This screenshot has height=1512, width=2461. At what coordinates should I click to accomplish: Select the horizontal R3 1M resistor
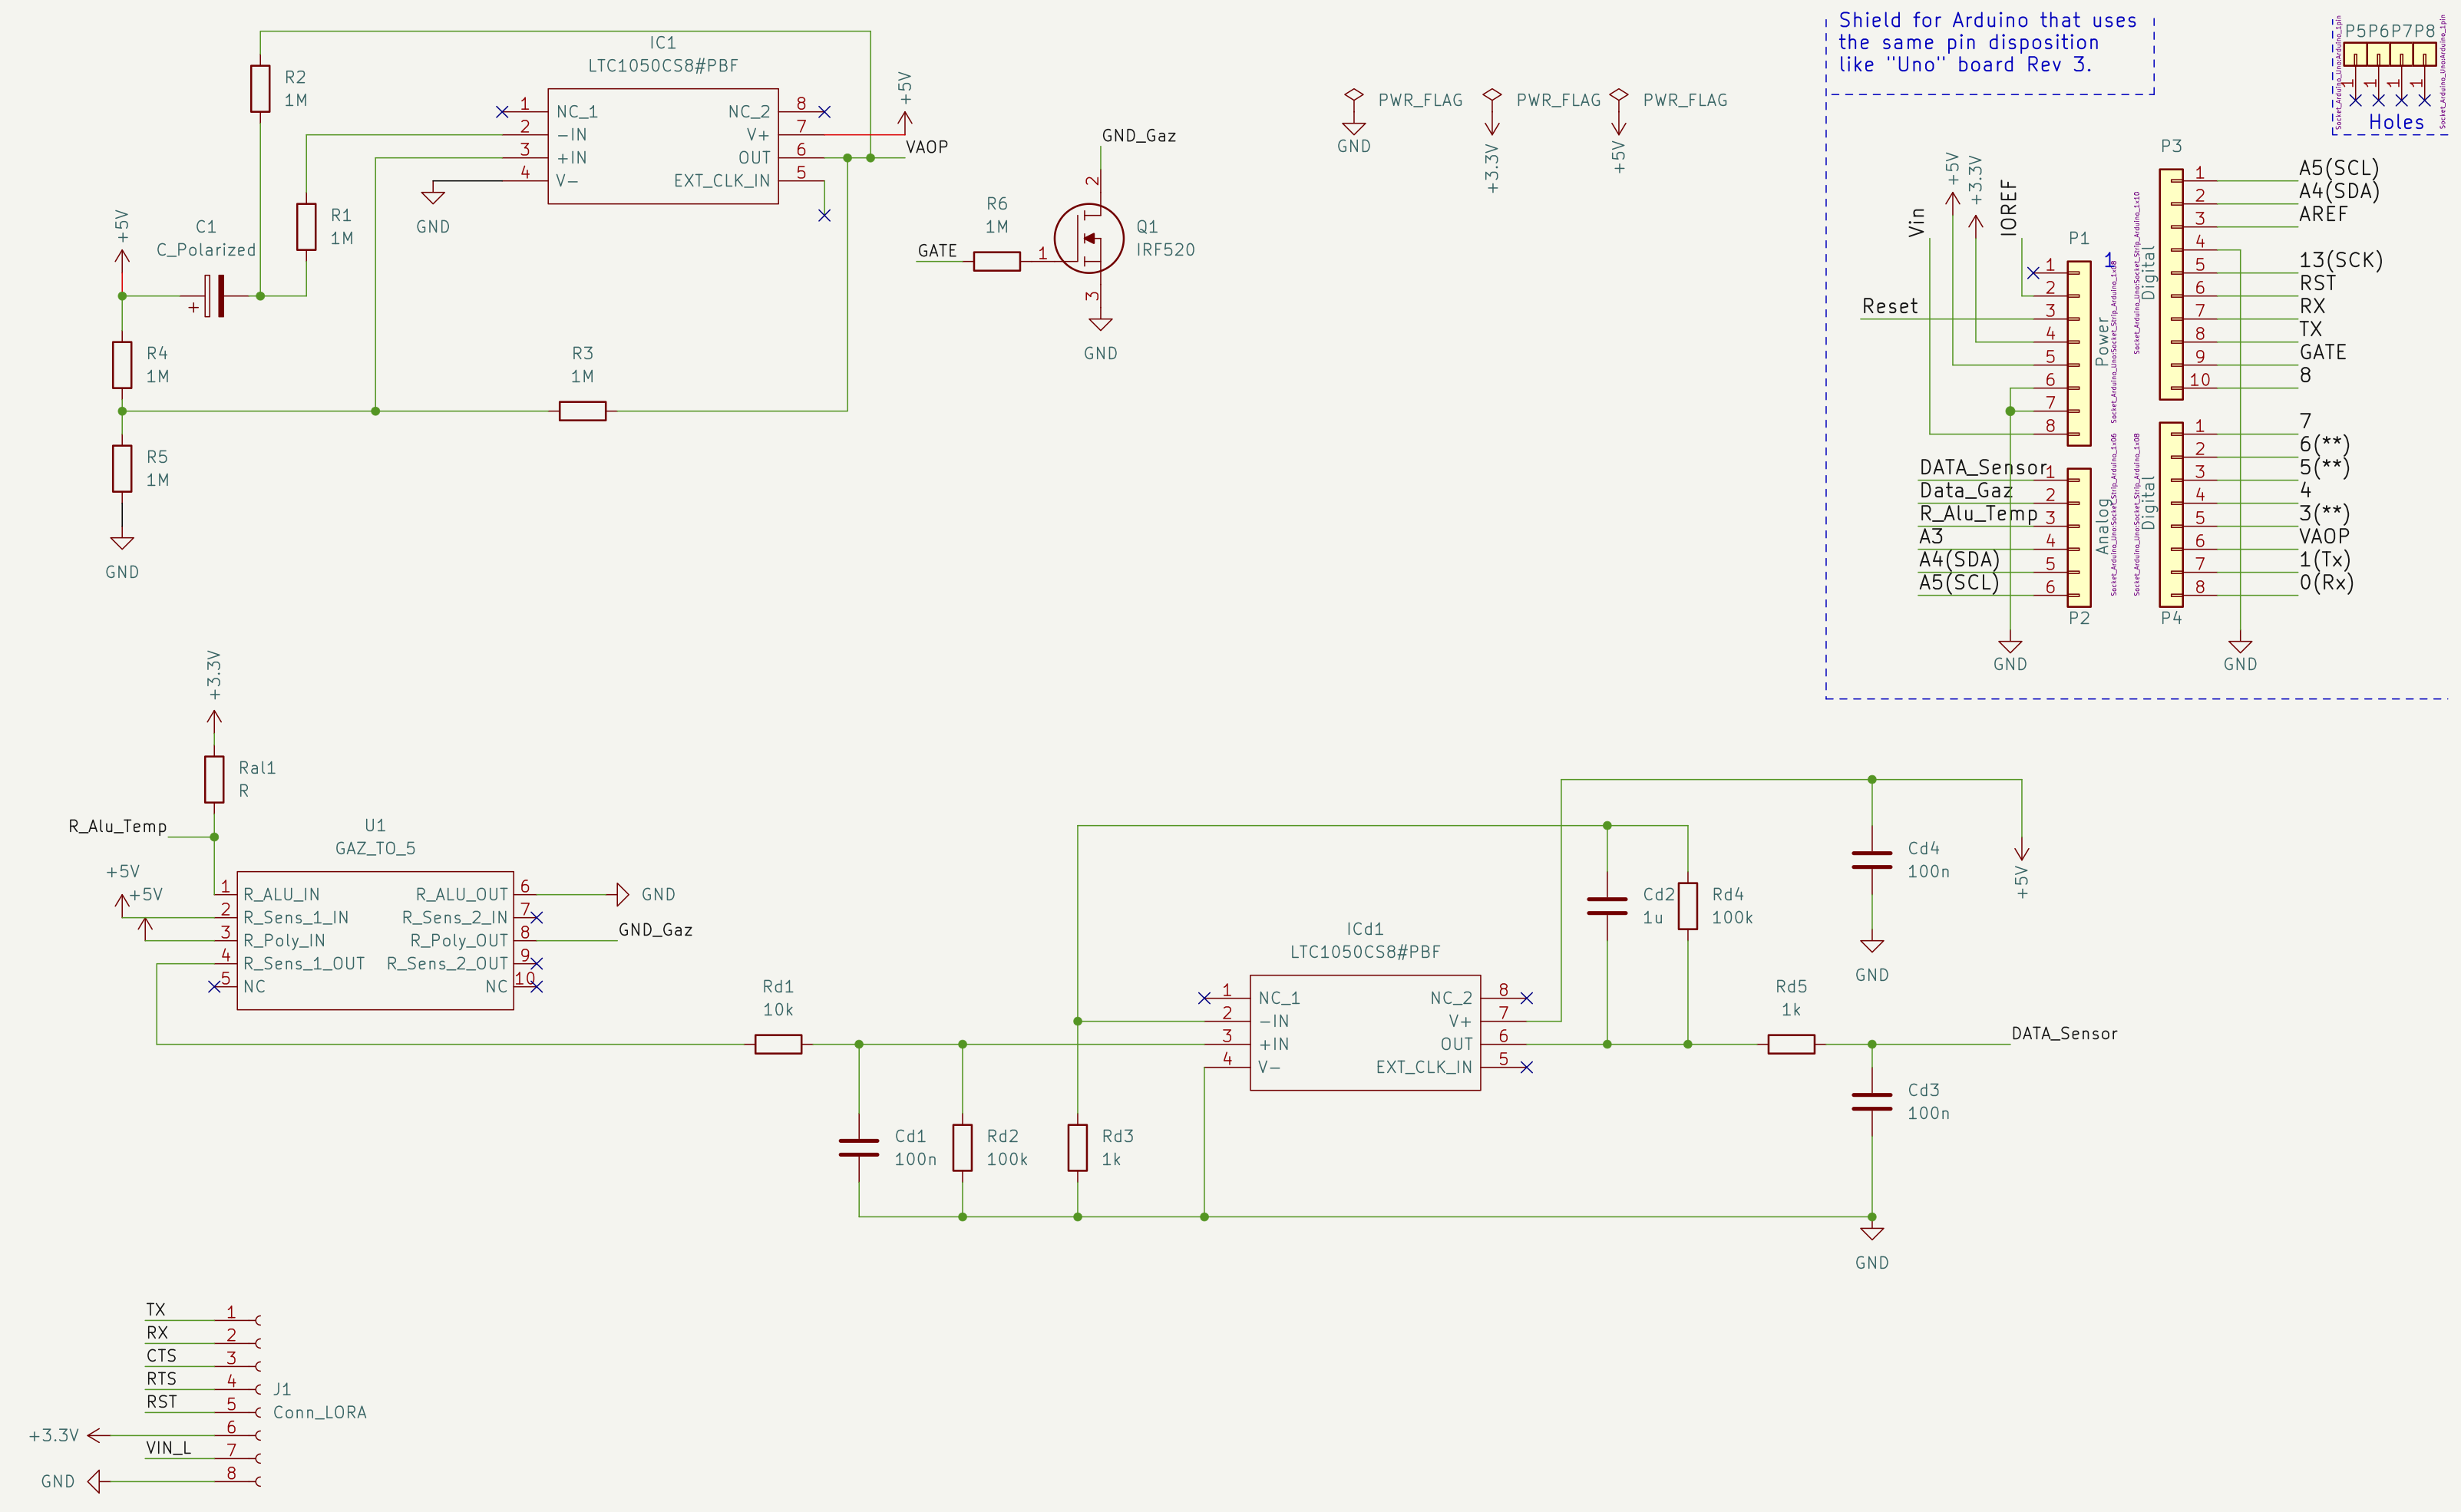tap(582, 411)
